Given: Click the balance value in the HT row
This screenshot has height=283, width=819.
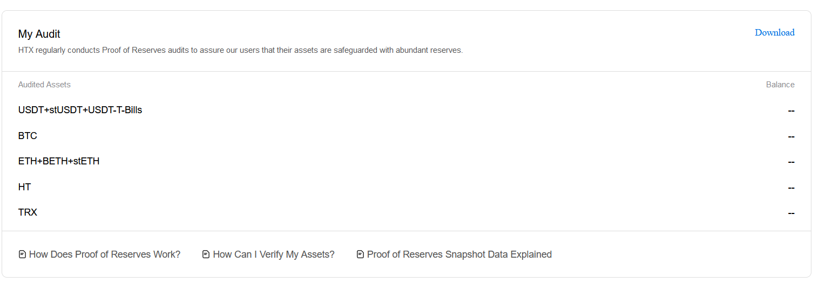Looking at the screenshot, I should (x=791, y=188).
